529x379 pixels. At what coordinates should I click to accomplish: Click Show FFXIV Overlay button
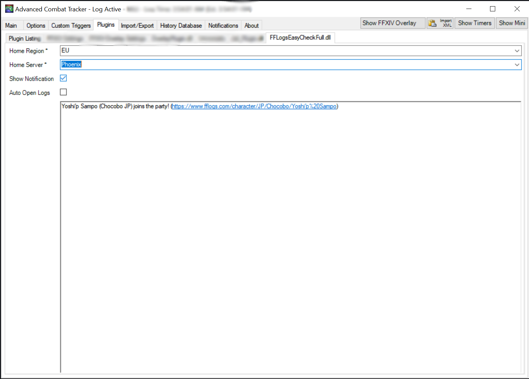(x=393, y=23)
